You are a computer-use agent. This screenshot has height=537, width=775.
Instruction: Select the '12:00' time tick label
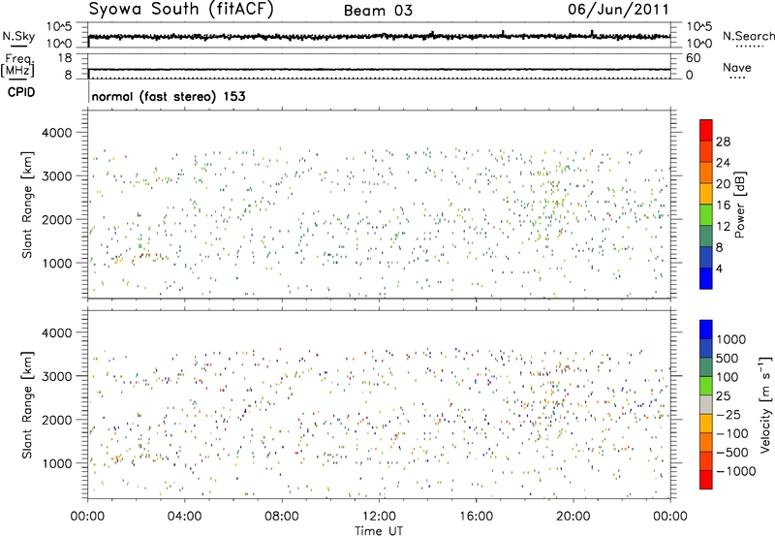click(x=379, y=517)
